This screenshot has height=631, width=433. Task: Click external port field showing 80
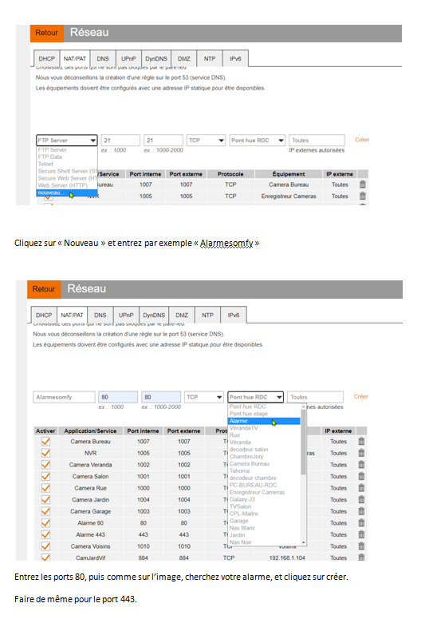click(x=161, y=397)
